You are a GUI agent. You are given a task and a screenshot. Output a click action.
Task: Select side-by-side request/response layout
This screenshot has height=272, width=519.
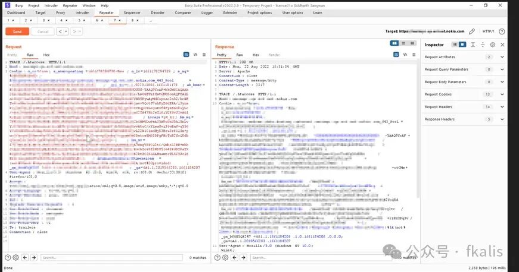tap(394, 43)
